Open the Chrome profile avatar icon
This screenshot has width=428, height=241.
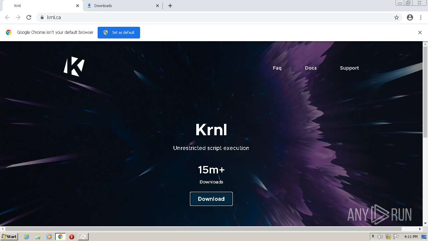tap(410, 17)
